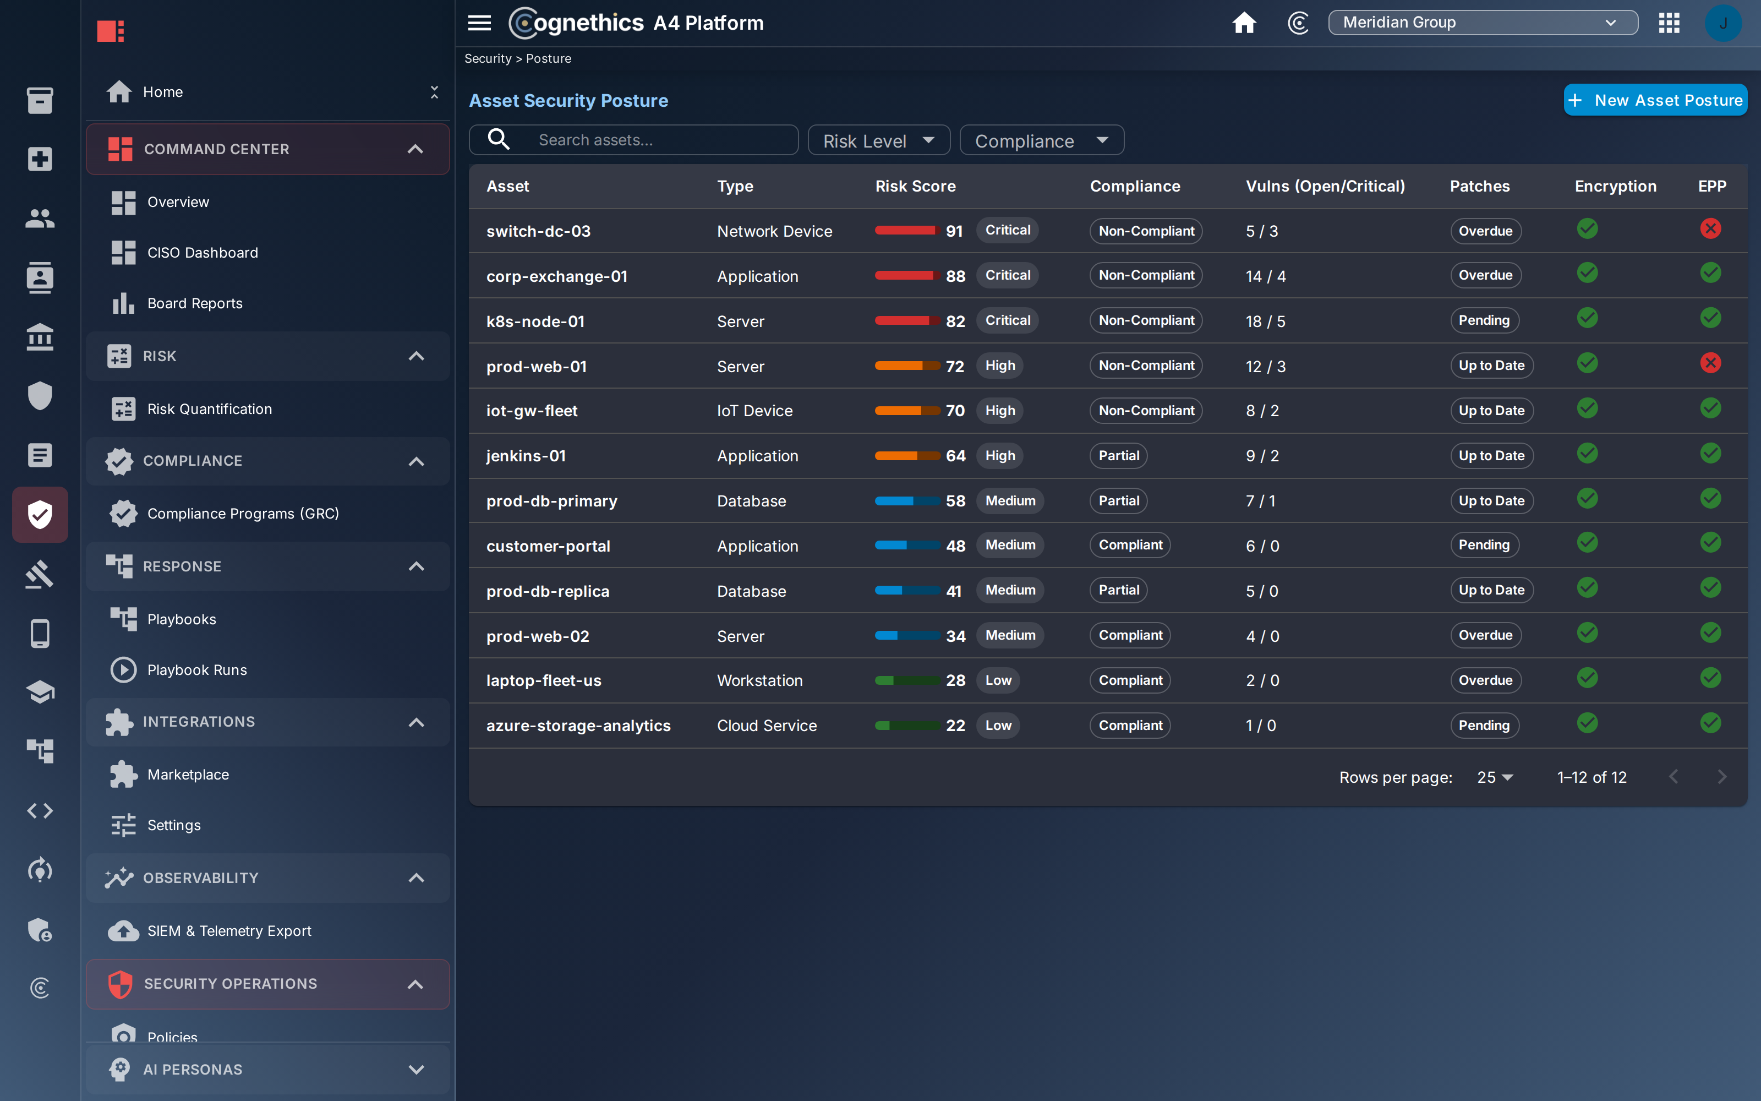Click the Security breadcrumb link
The height and width of the screenshot is (1101, 1761).
[488, 58]
